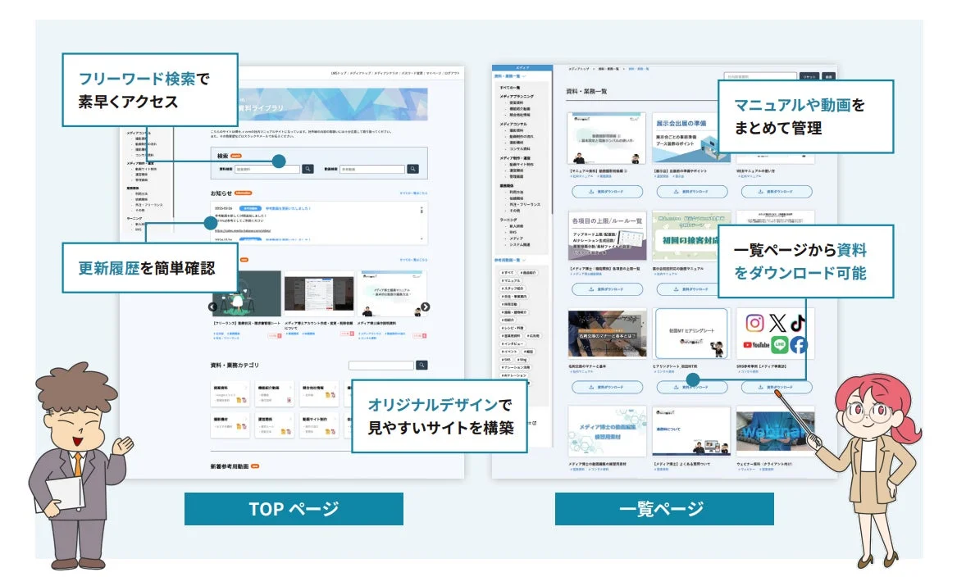Filter by the #Vlog tag
Viewport: 957px width, 586px height.
(522, 360)
